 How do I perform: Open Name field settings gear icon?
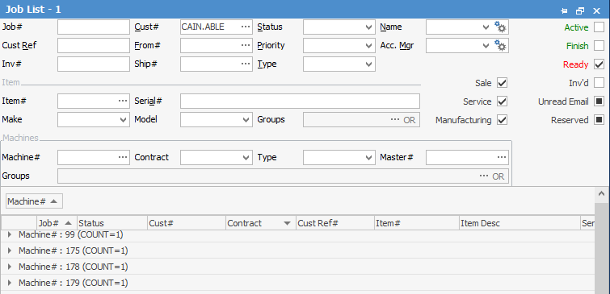click(500, 27)
